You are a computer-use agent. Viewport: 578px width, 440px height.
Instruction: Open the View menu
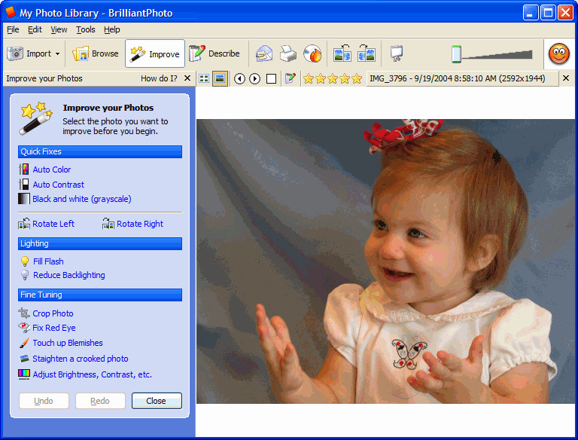coord(59,29)
